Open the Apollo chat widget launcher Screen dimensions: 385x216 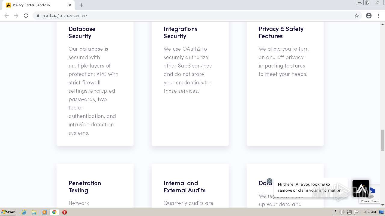pyautogui.click(x=361, y=188)
